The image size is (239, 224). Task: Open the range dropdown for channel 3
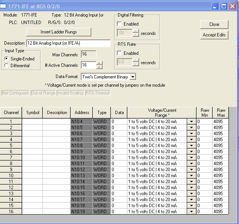(x=191, y=134)
